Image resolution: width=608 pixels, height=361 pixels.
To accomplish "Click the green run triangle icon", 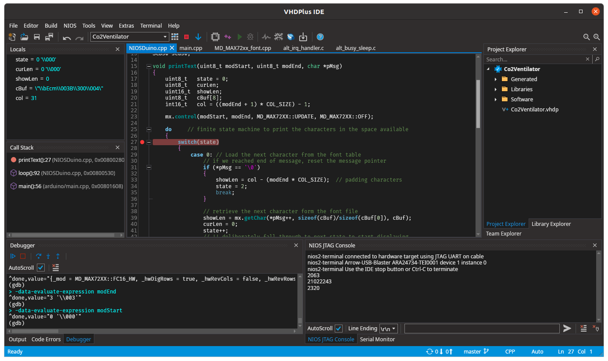I will (x=240, y=37).
